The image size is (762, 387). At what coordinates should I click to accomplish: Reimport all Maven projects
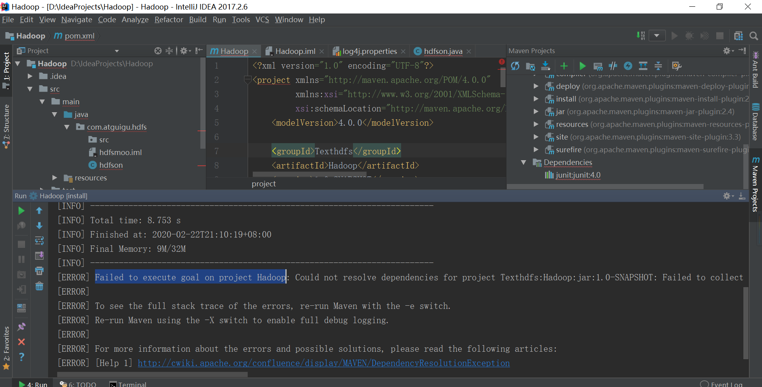[x=515, y=66]
